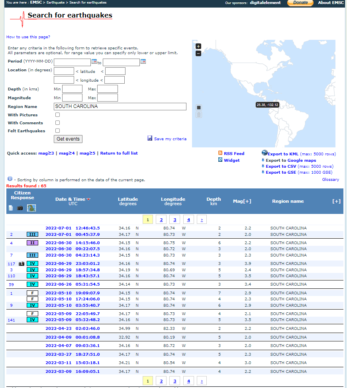
Task: Click the F felt badge for 2022-05-09 22:05:49.7
Action: pyautogui.click(x=32, y=314)
